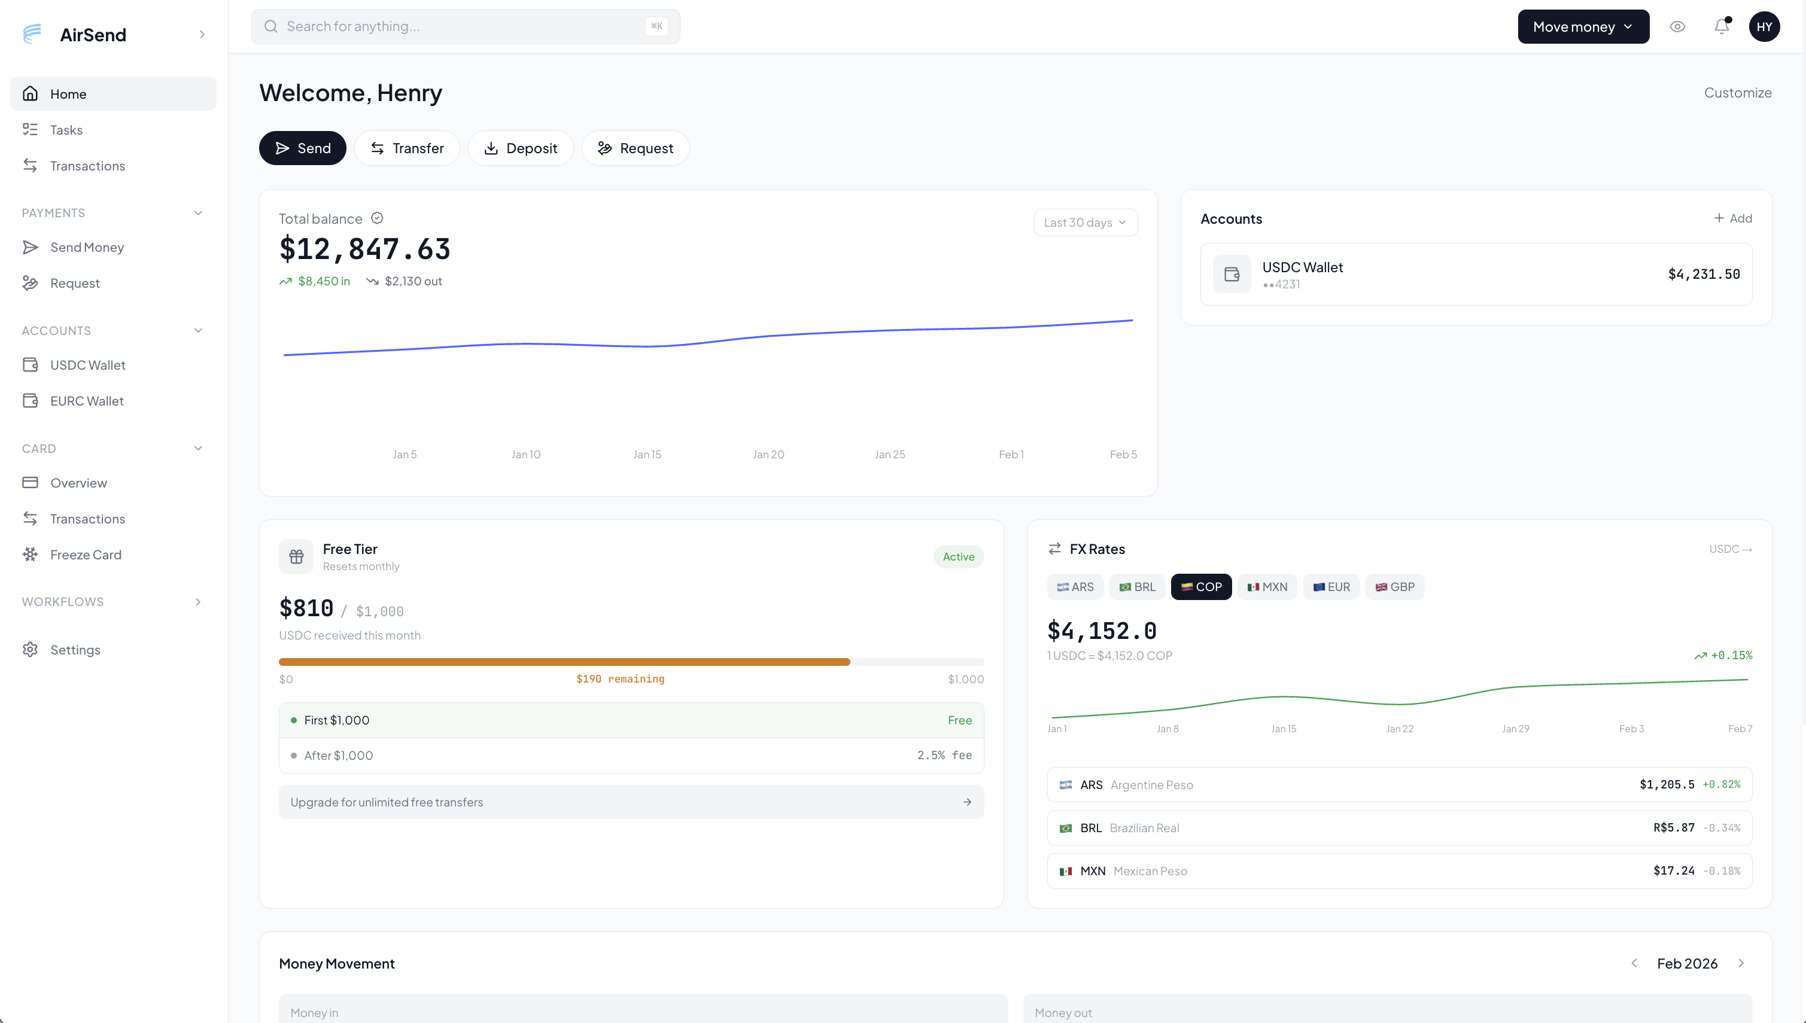Select the COP currency chip in FX Rates
The height and width of the screenshot is (1023, 1806).
(x=1201, y=586)
